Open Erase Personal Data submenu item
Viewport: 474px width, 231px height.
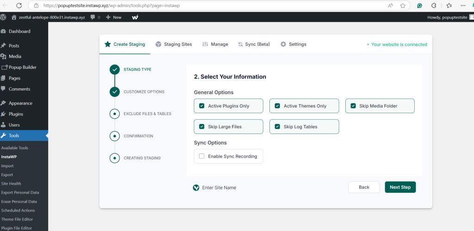pos(19,201)
